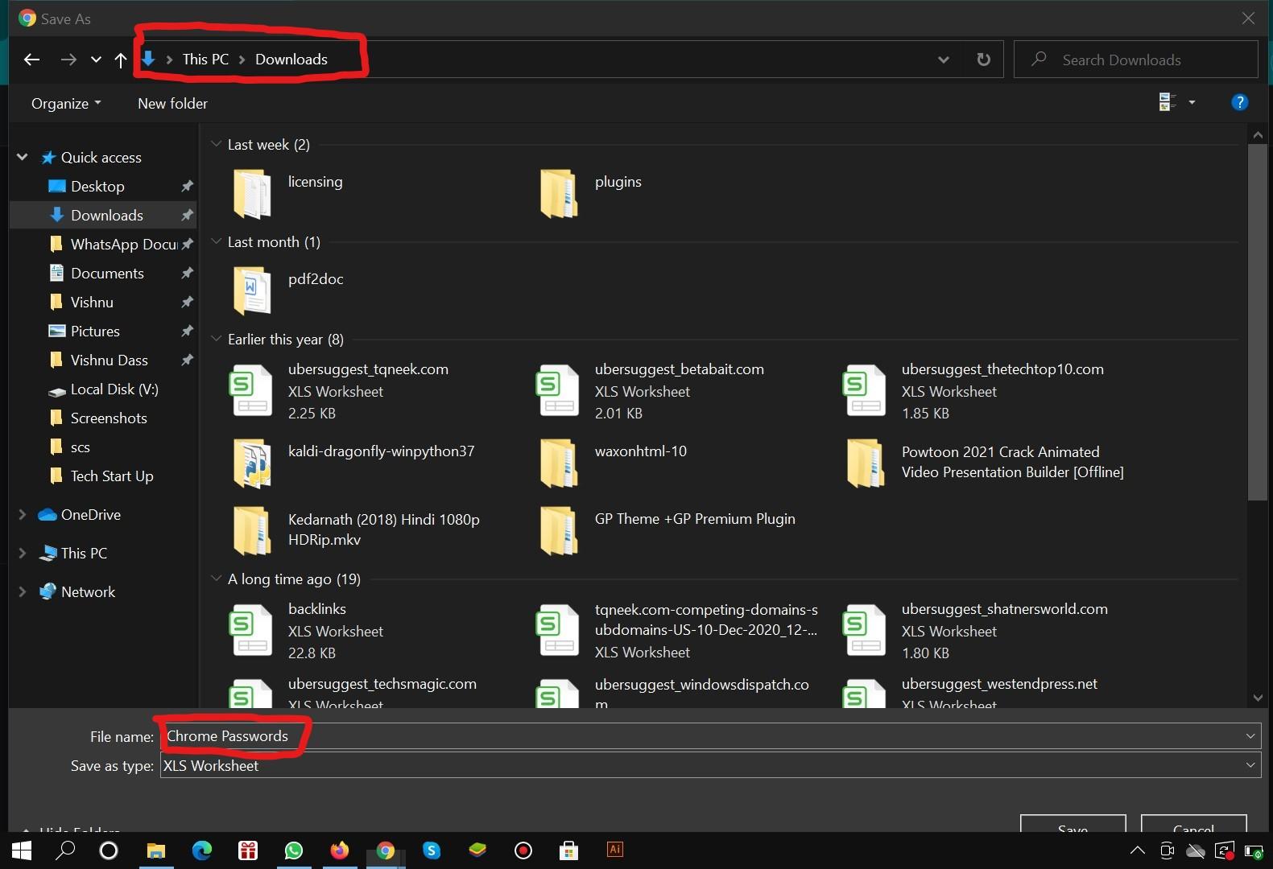The height and width of the screenshot is (869, 1273).
Task: Click the forward navigation arrow
Action: (68, 60)
